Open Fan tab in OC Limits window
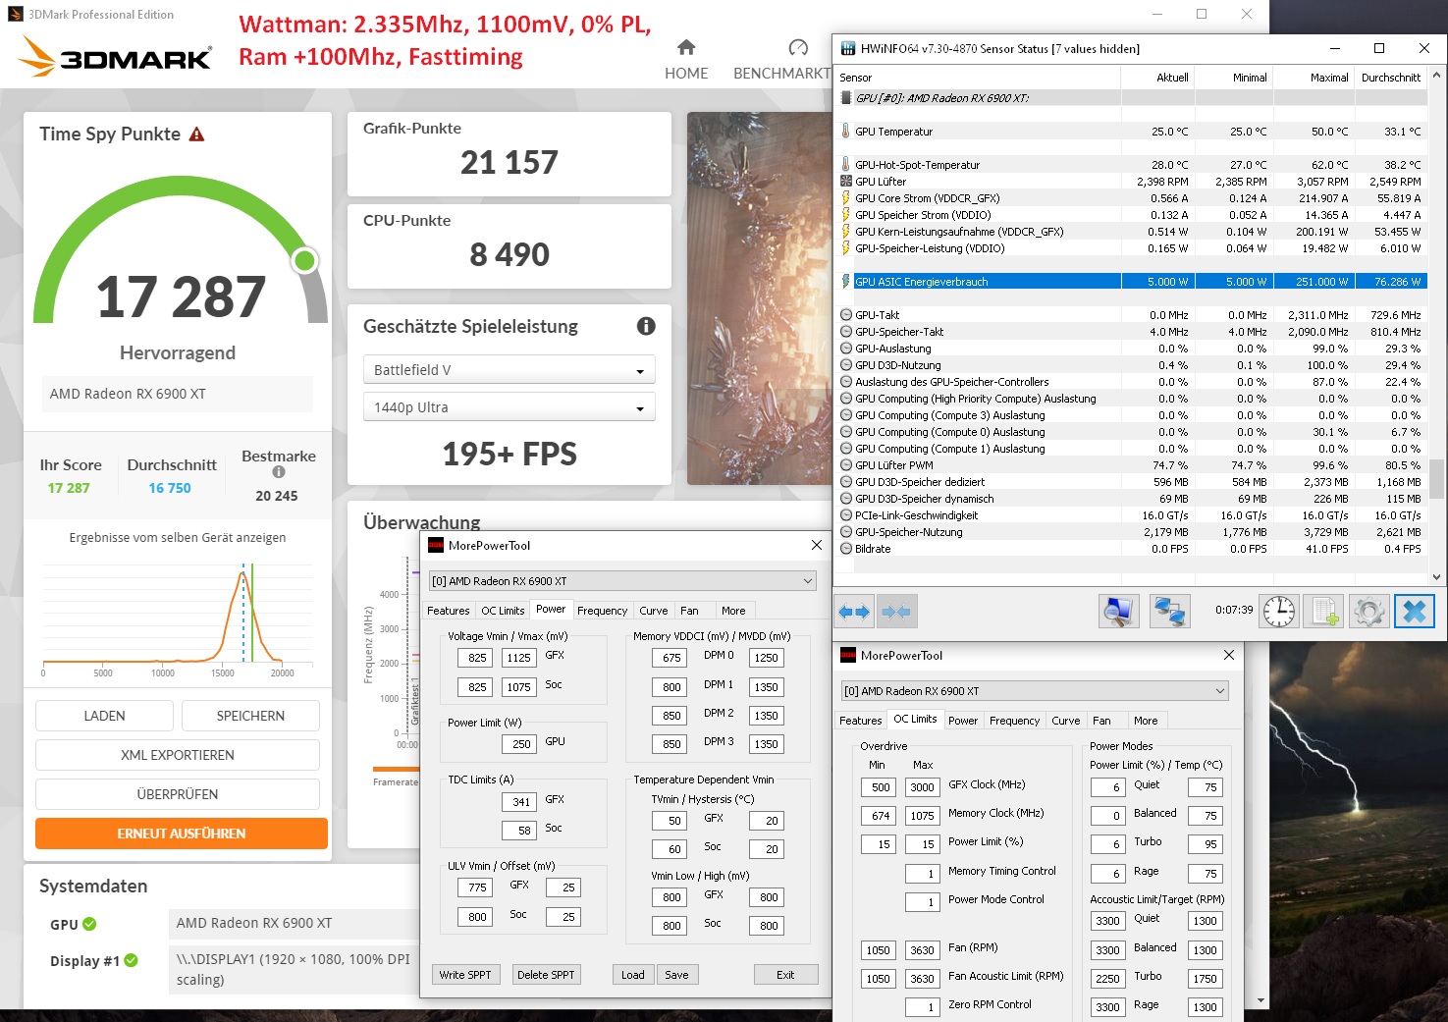This screenshot has width=1448, height=1022. (x=1102, y=721)
